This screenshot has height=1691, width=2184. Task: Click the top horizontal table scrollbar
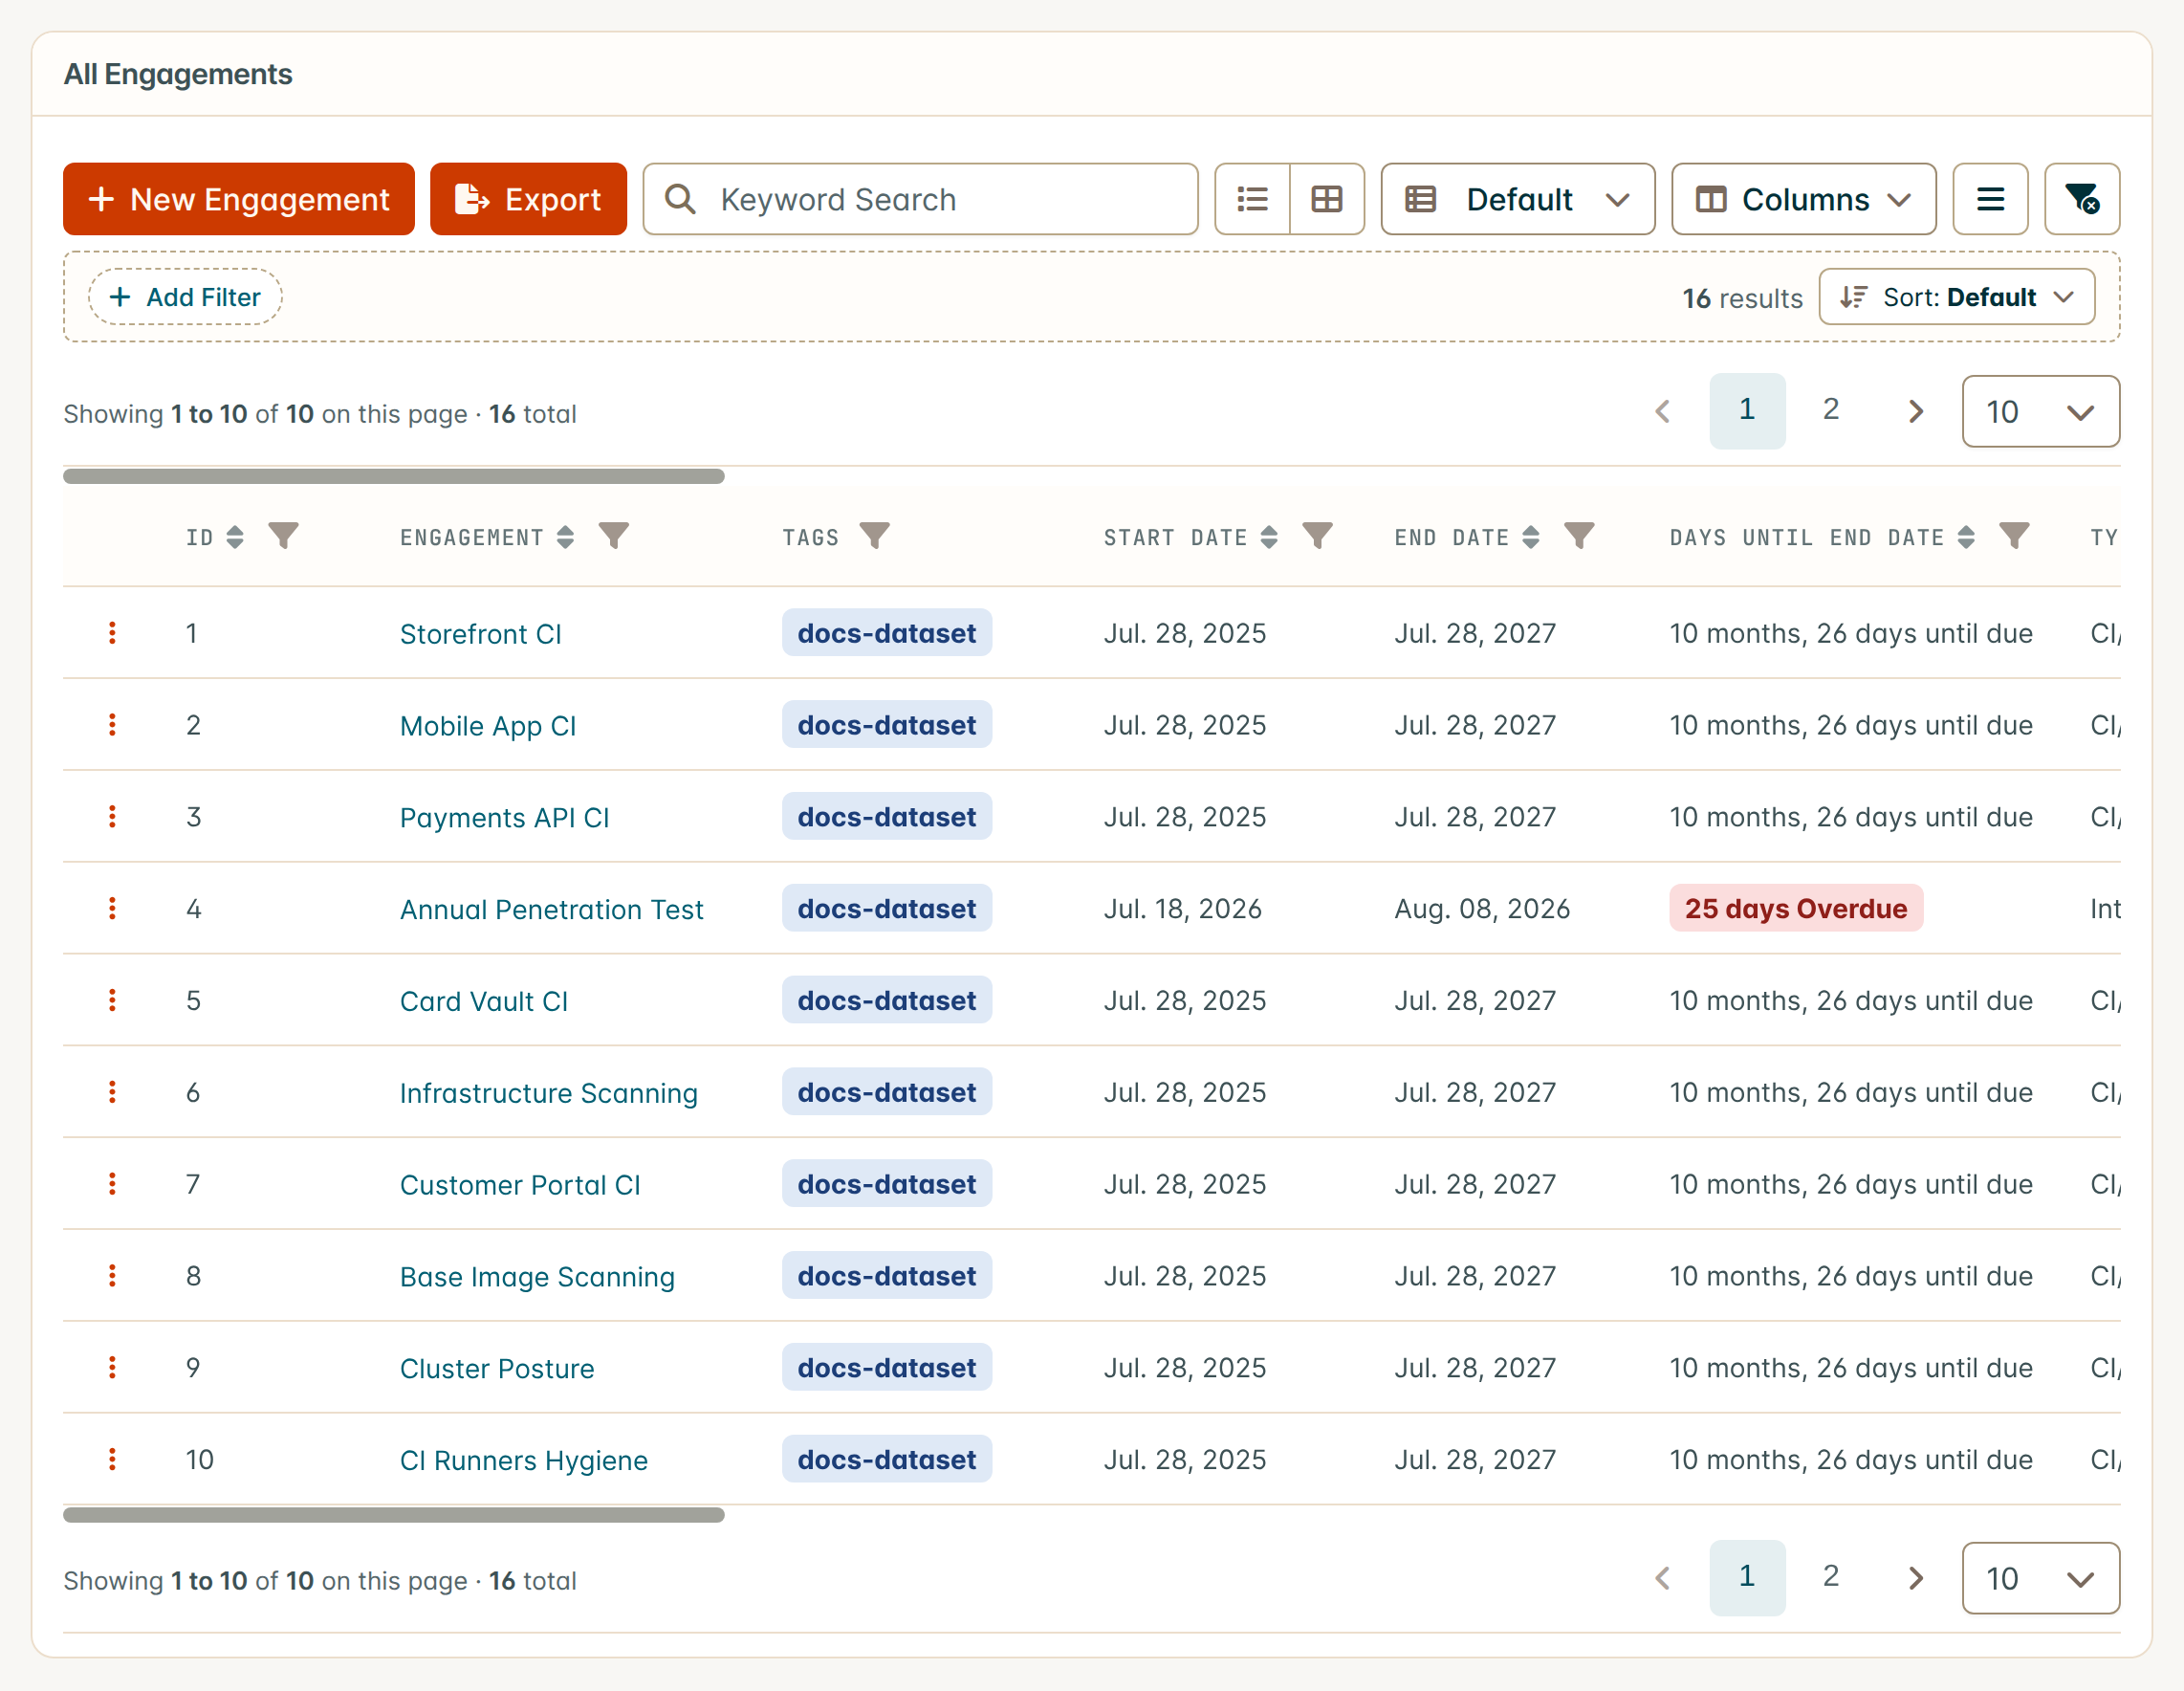tap(394, 476)
